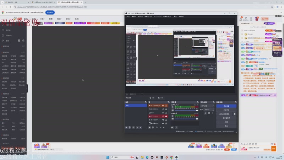Image resolution: width=284 pixels, height=160 pixels.
Task: Open desktop audio channel options dots
Action: click(x=173, y=116)
